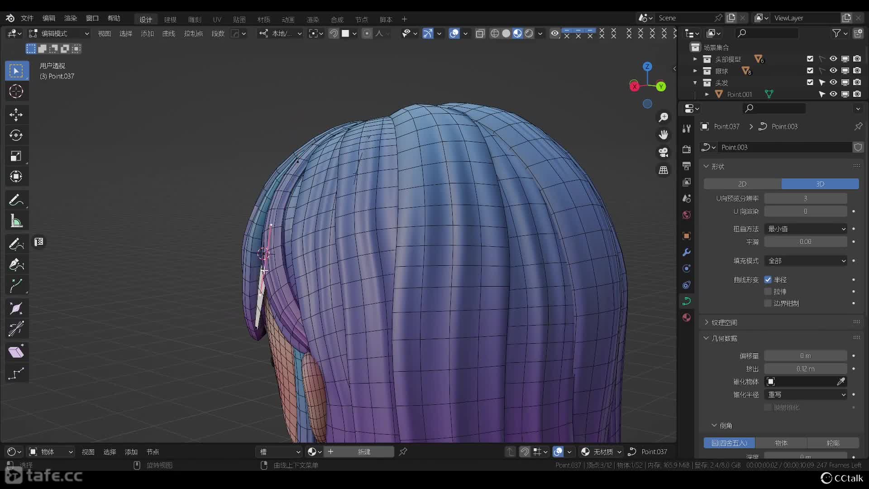Open the 锥化半径 重写 dropdown
Viewport: 869px width, 489px height.
point(806,395)
